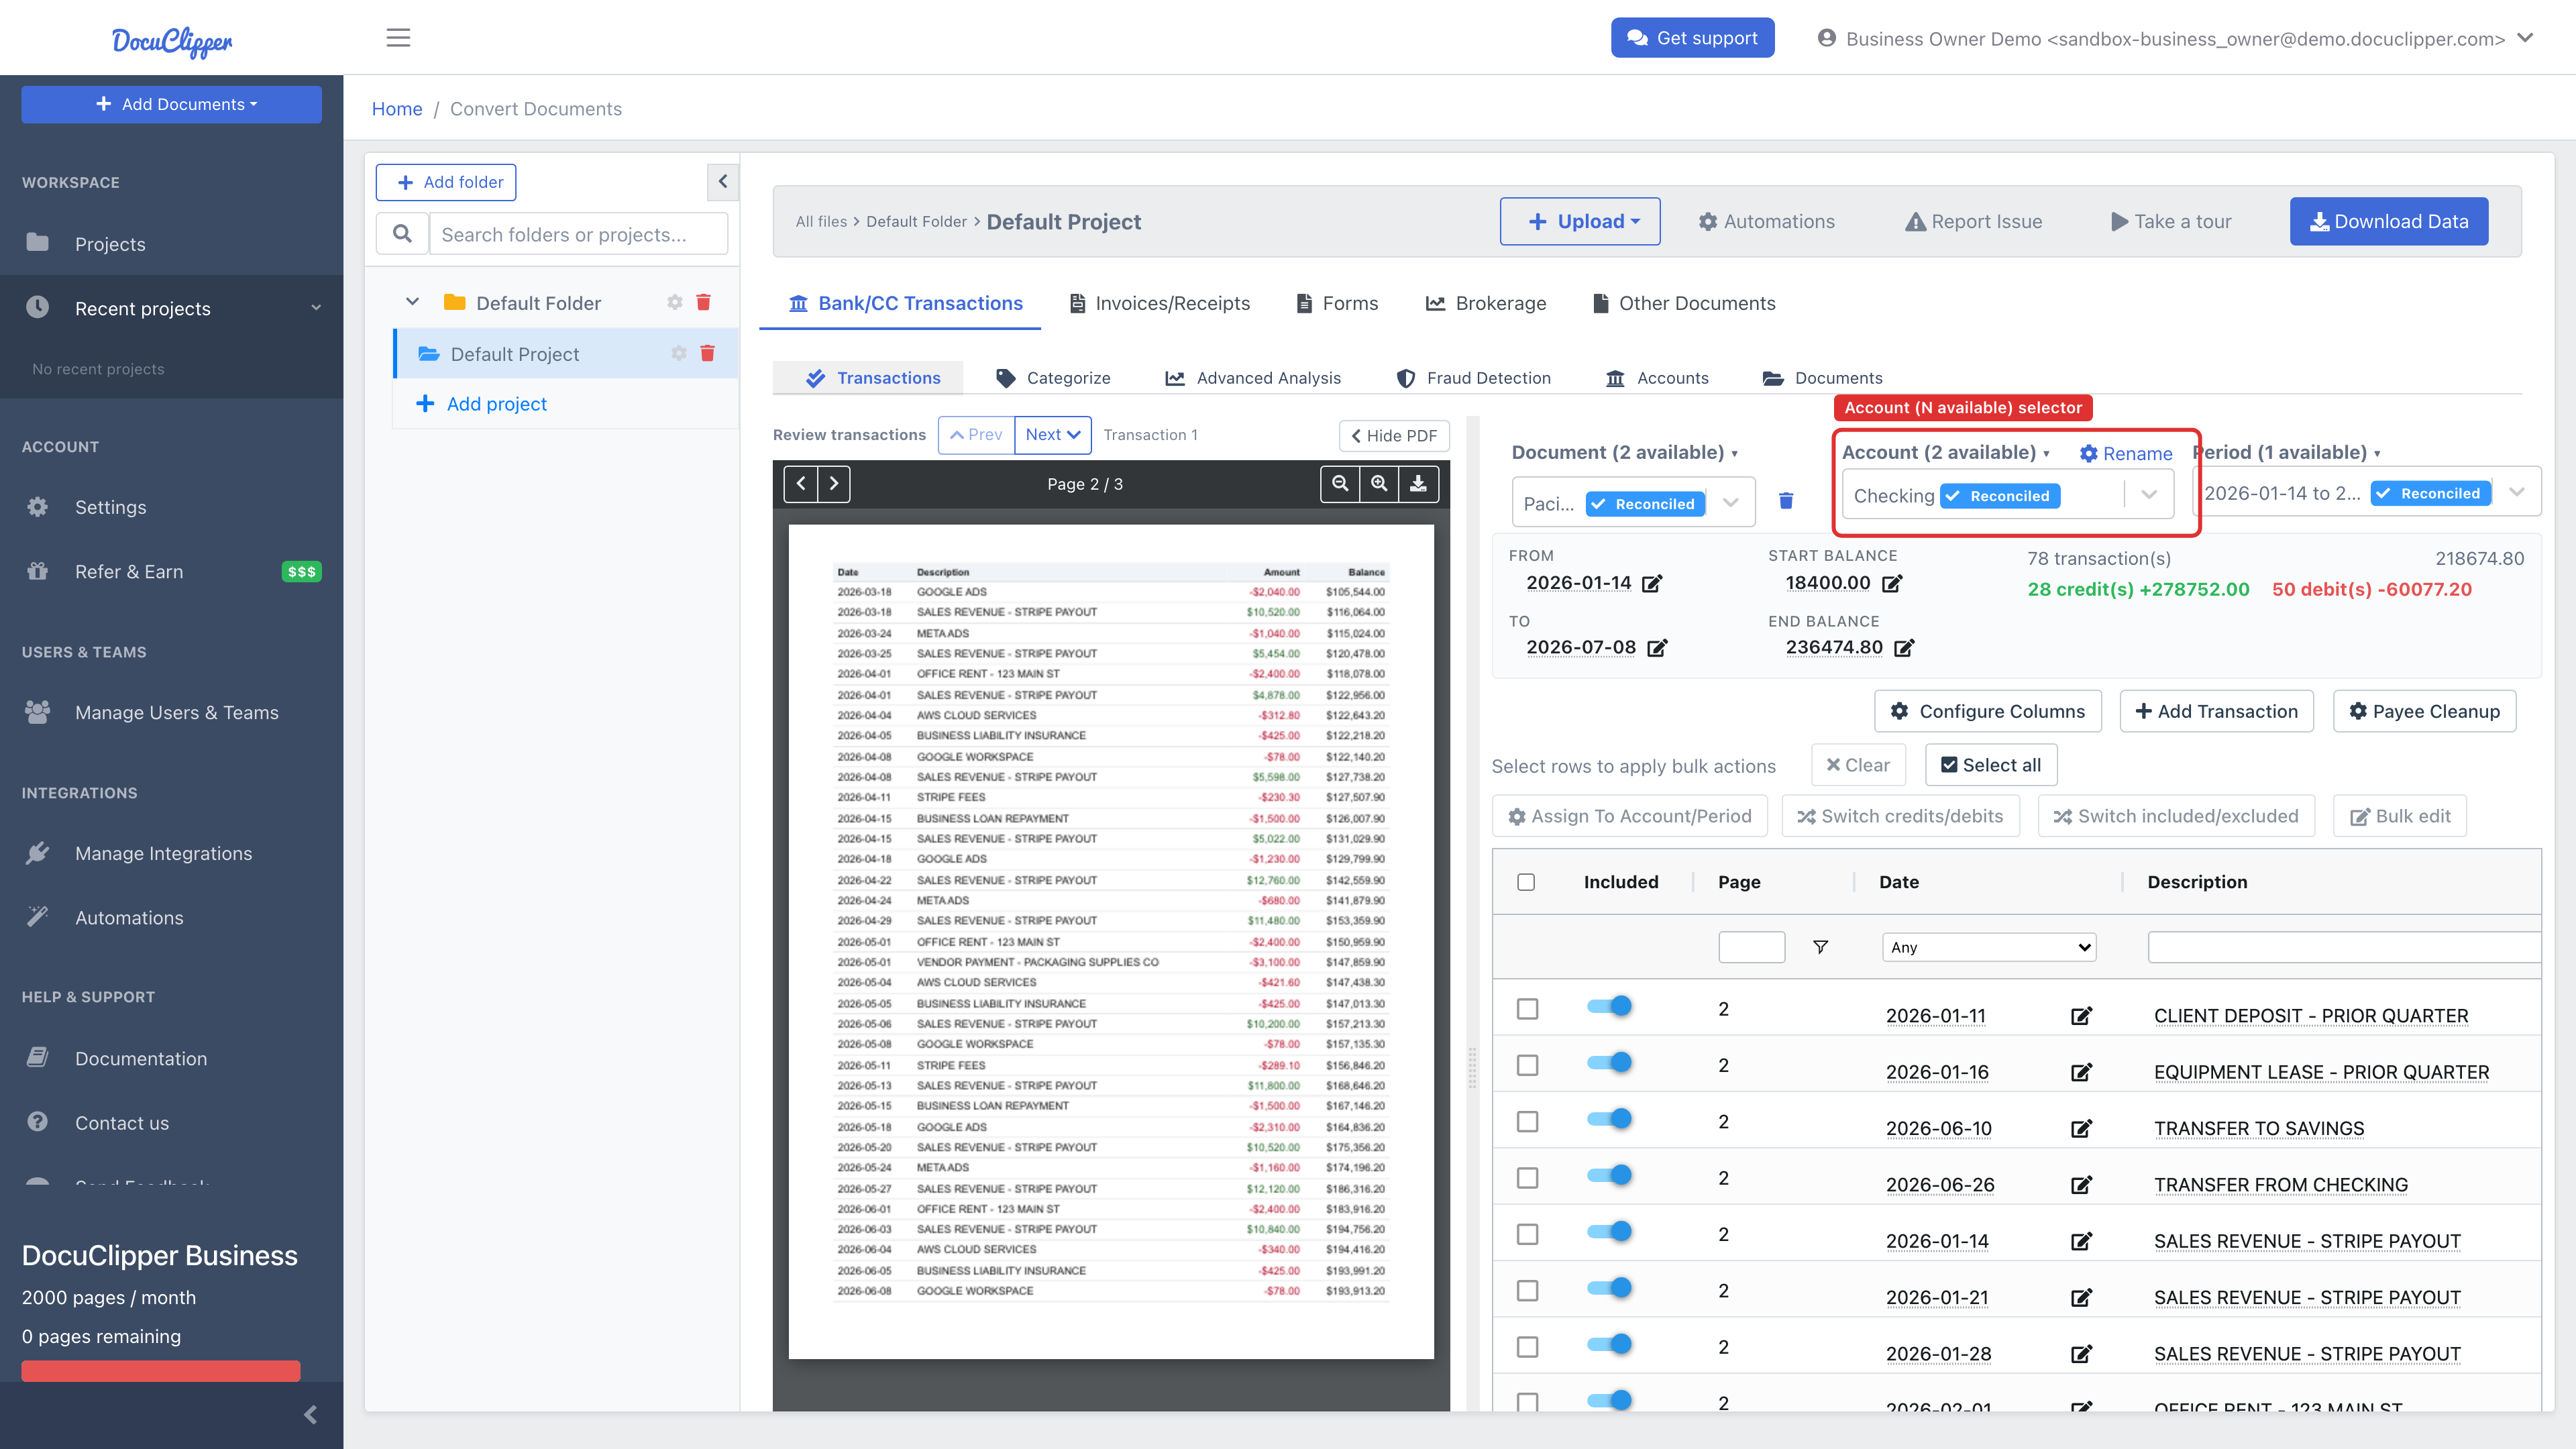The image size is (2576, 1449).
Task: Go to previous PDF page arrow
Action: [801, 484]
